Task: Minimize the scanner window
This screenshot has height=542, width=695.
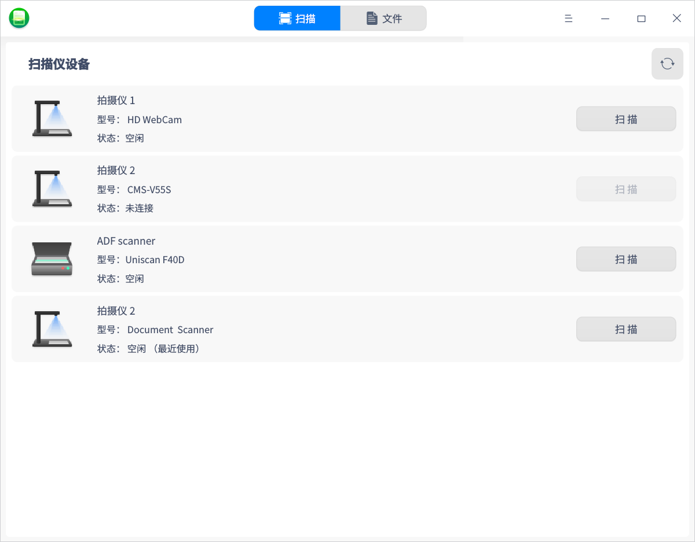Action: (605, 19)
